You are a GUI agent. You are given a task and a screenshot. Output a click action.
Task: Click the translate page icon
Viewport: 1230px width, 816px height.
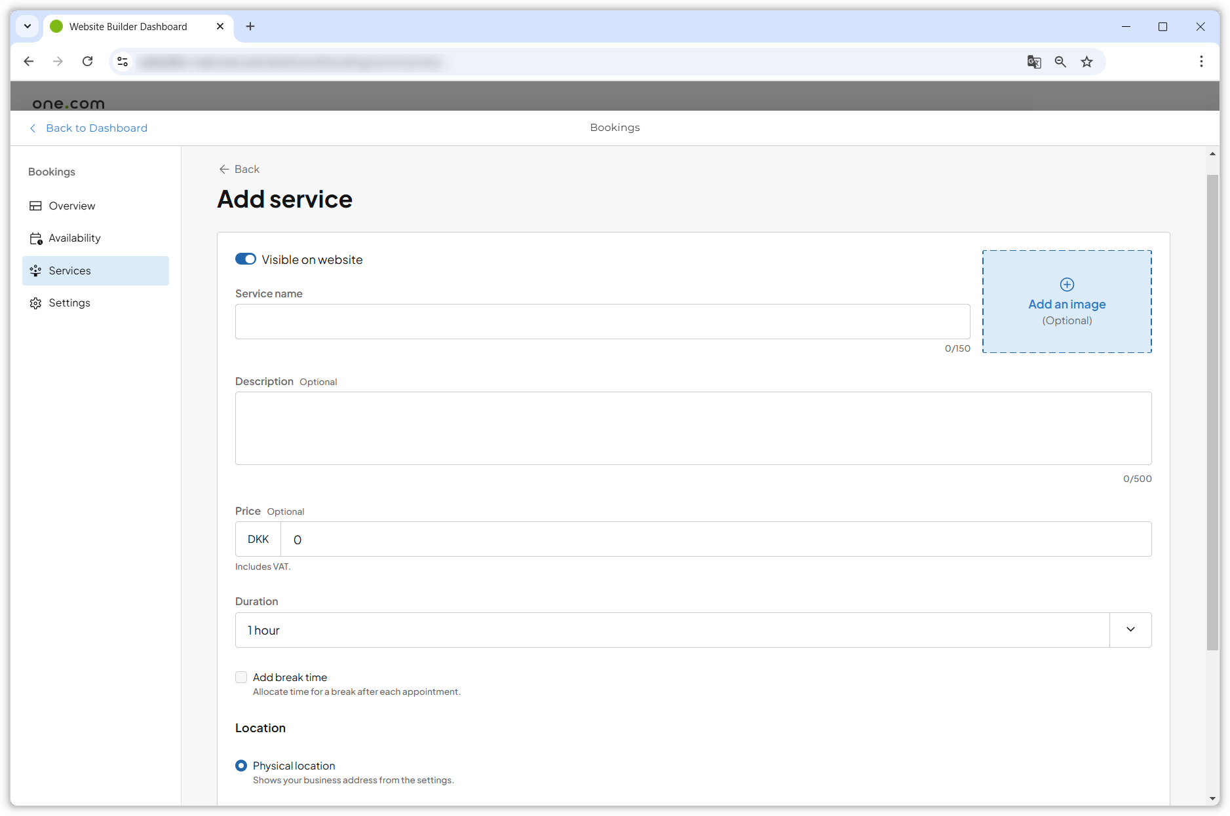click(x=1033, y=62)
